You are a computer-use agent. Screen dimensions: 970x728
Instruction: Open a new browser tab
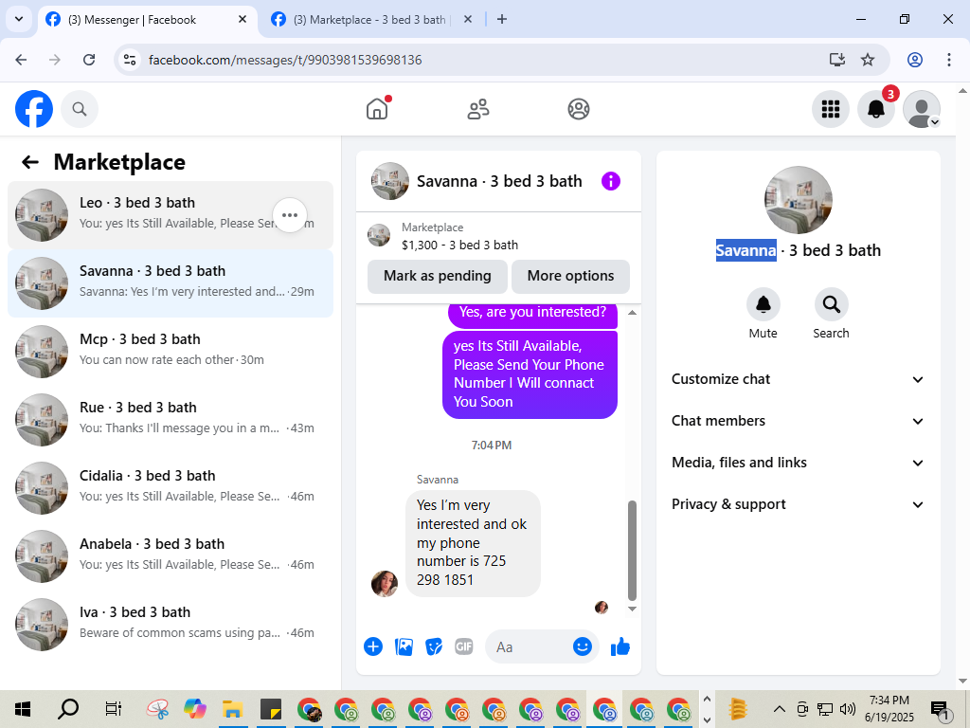click(502, 19)
